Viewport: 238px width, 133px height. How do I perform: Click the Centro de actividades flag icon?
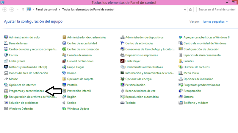122,43
